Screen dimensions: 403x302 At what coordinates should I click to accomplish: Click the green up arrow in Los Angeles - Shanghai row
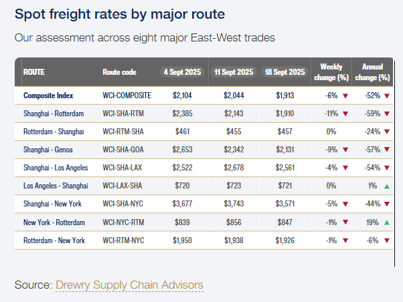(x=387, y=186)
